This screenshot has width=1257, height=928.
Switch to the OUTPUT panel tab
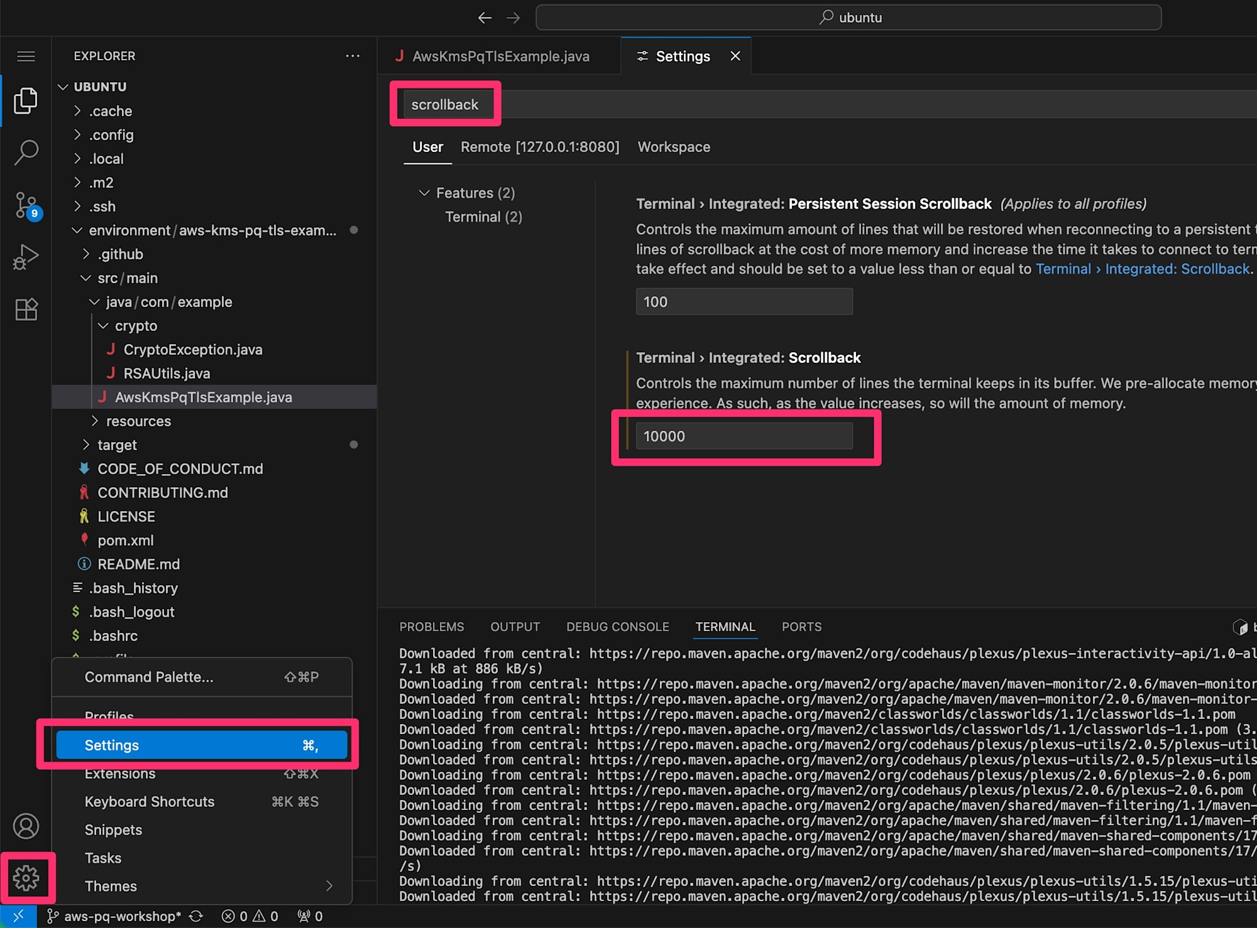point(515,627)
